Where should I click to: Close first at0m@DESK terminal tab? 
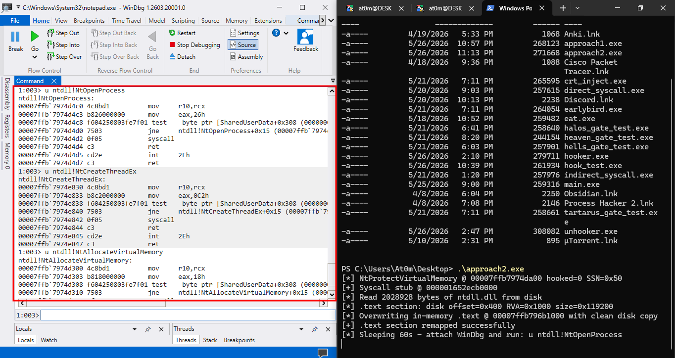pos(400,8)
